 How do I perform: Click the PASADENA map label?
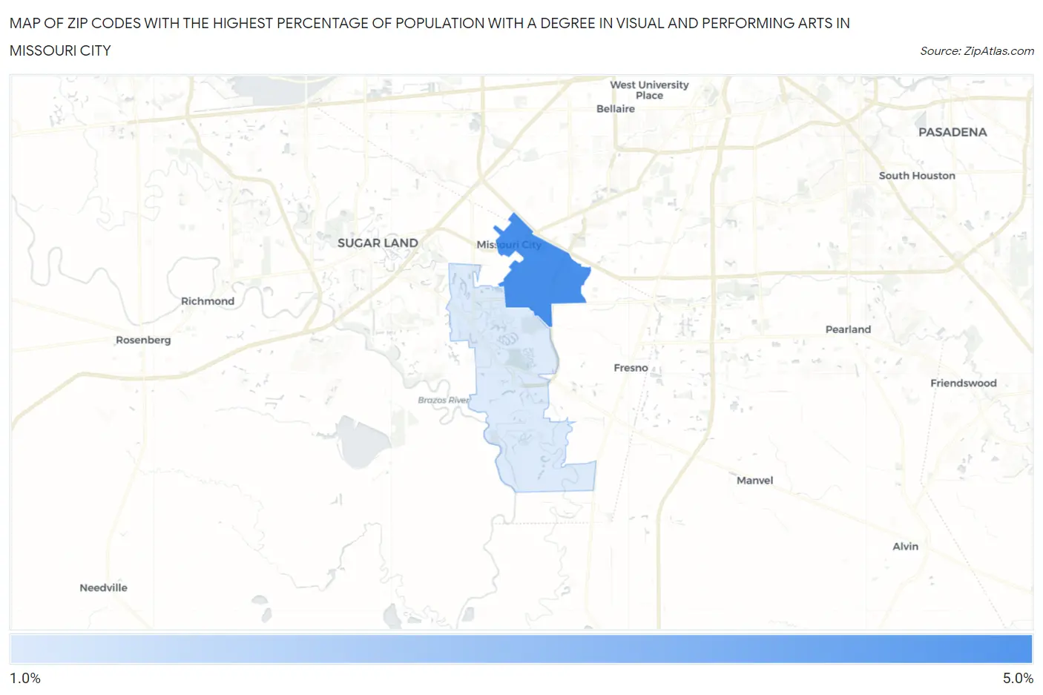(x=952, y=132)
